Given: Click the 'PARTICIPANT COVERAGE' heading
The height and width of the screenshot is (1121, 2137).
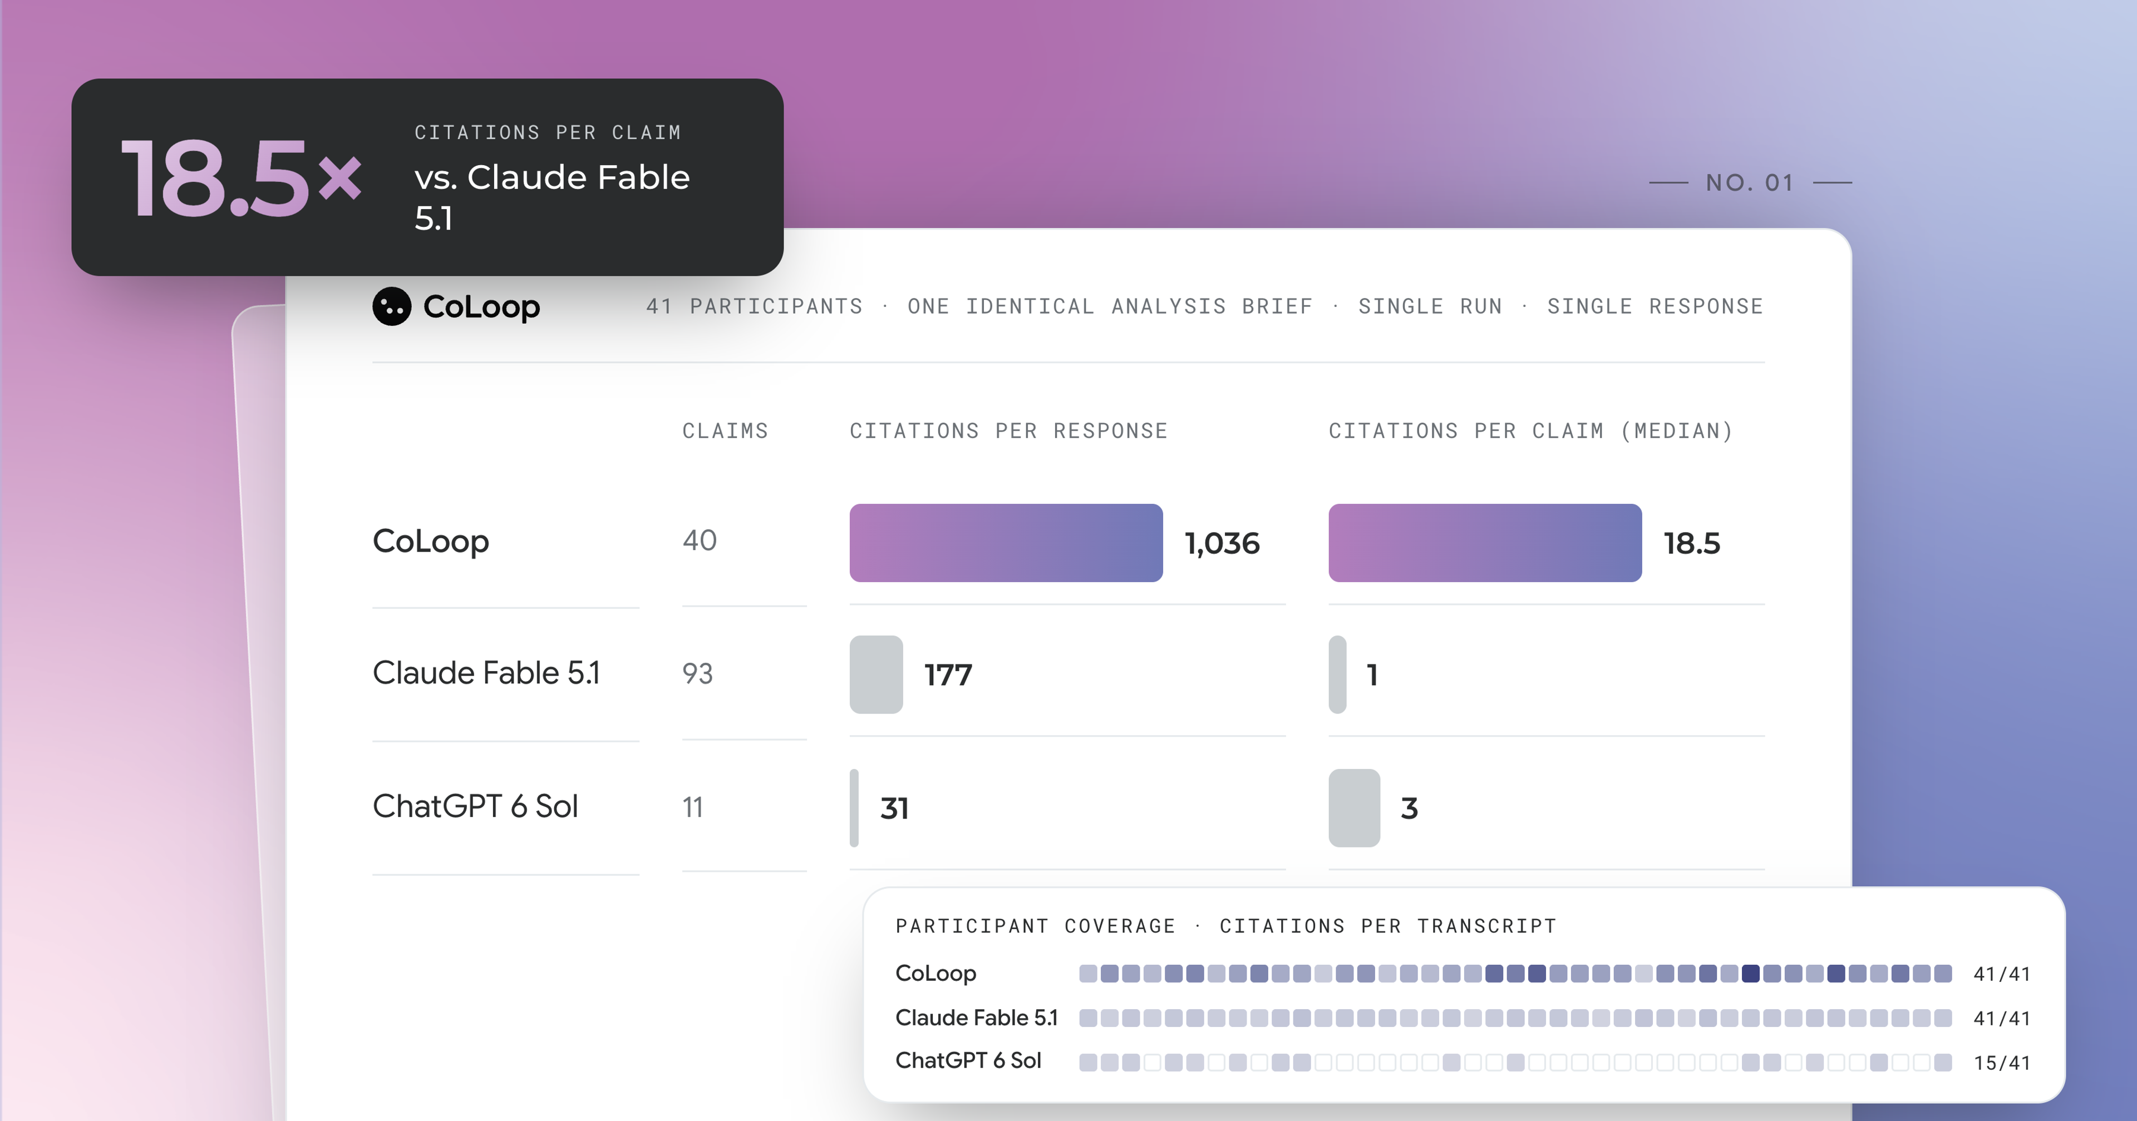Looking at the screenshot, I should [x=1035, y=926].
